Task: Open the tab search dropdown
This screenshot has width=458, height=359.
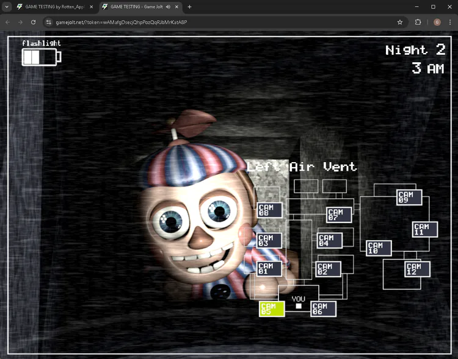Action: 7,7
